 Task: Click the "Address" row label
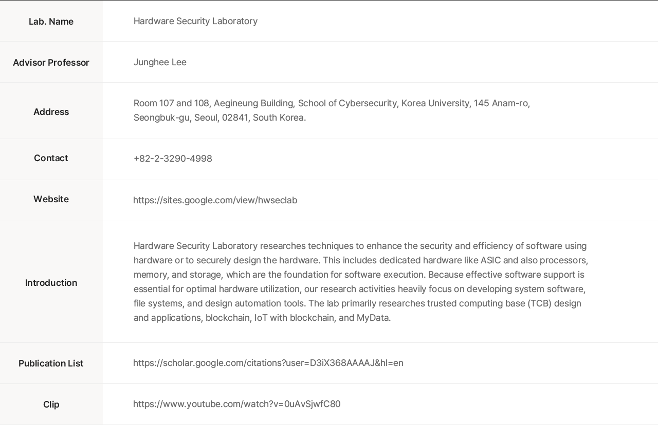51,112
